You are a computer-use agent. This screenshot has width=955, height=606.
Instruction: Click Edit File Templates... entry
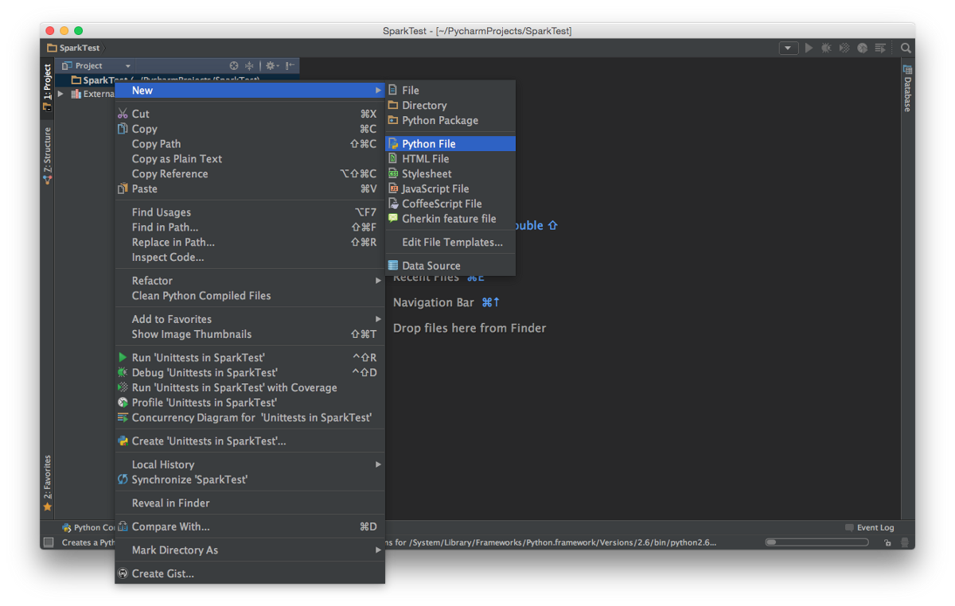click(x=451, y=242)
